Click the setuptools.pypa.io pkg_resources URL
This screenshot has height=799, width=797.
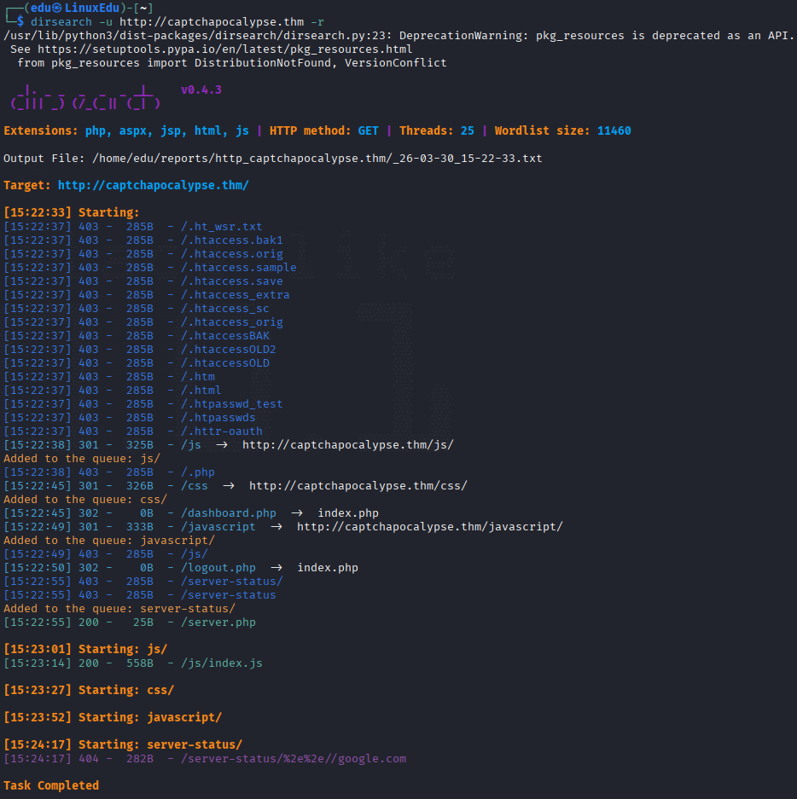click(x=225, y=49)
